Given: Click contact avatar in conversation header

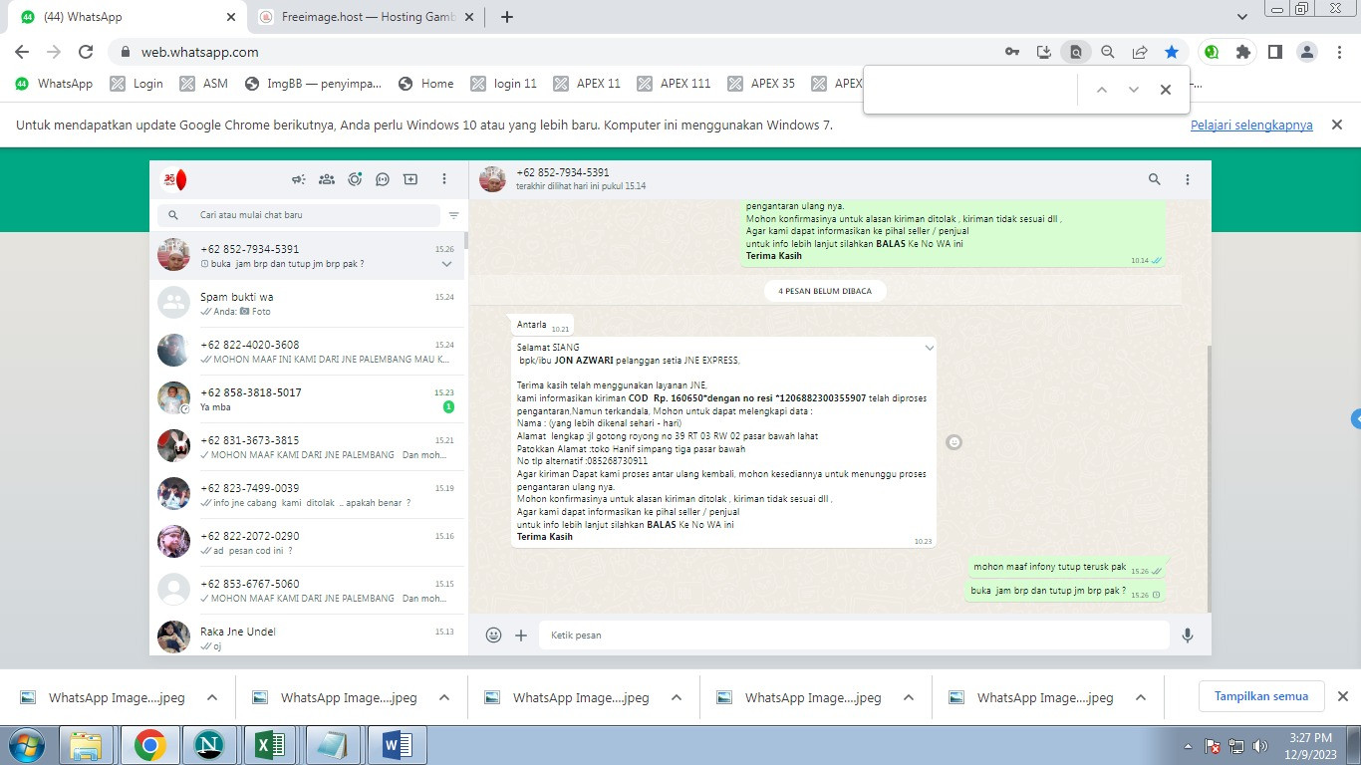Looking at the screenshot, I should pyautogui.click(x=492, y=179).
